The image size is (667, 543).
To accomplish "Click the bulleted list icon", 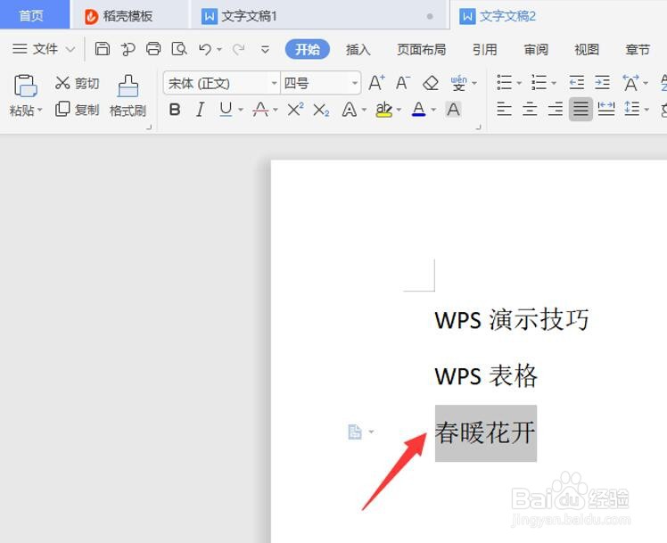I will (x=505, y=82).
